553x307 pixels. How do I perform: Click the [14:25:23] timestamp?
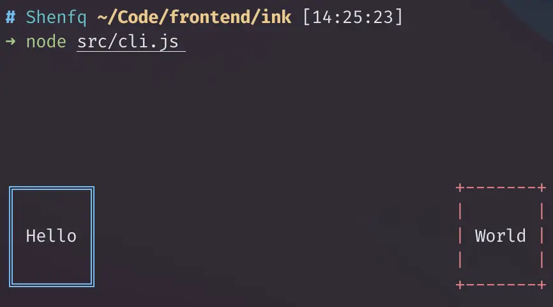[352, 17]
